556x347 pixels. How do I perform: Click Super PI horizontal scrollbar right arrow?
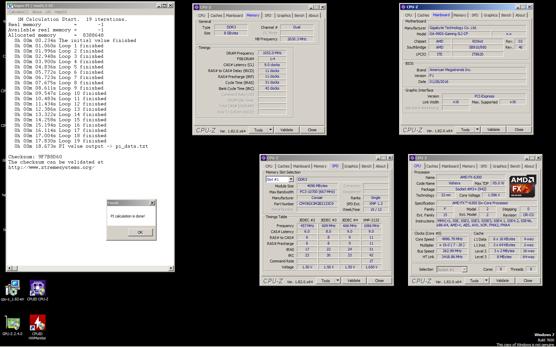pos(171,268)
